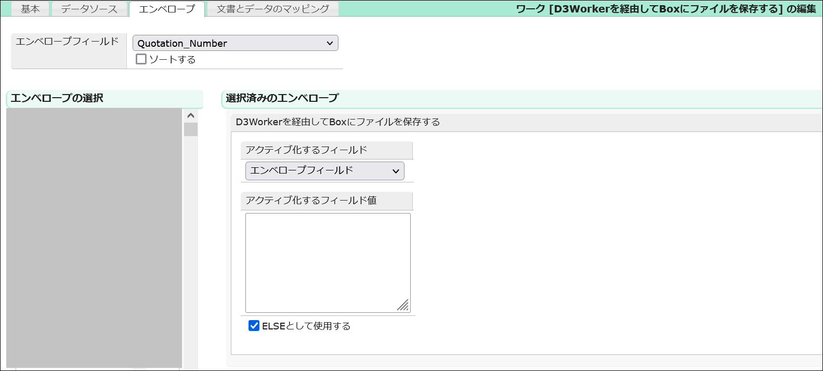The height and width of the screenshot is (371, 823).
Task: Click the ワーク editing page title
Action: (x=665, y=9)
